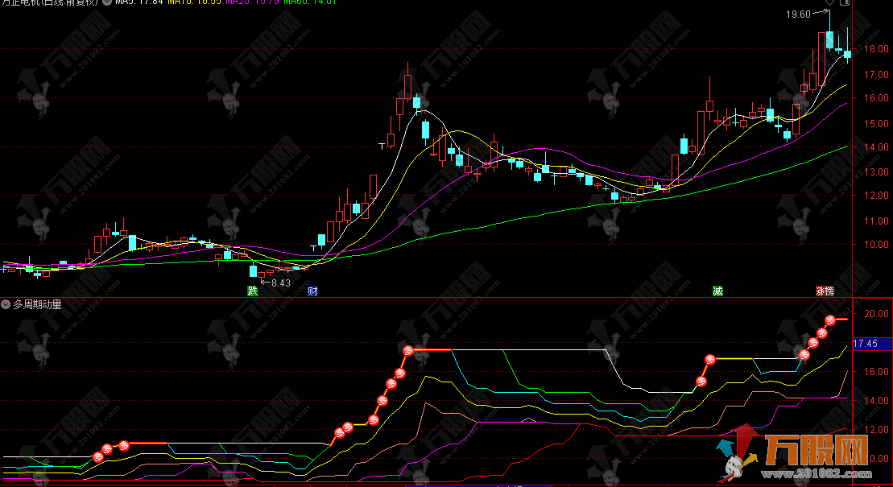Click the 8.43 low price annotation
Image resolution: width=893 pixels, height=487 pixels.
(280, 283)
